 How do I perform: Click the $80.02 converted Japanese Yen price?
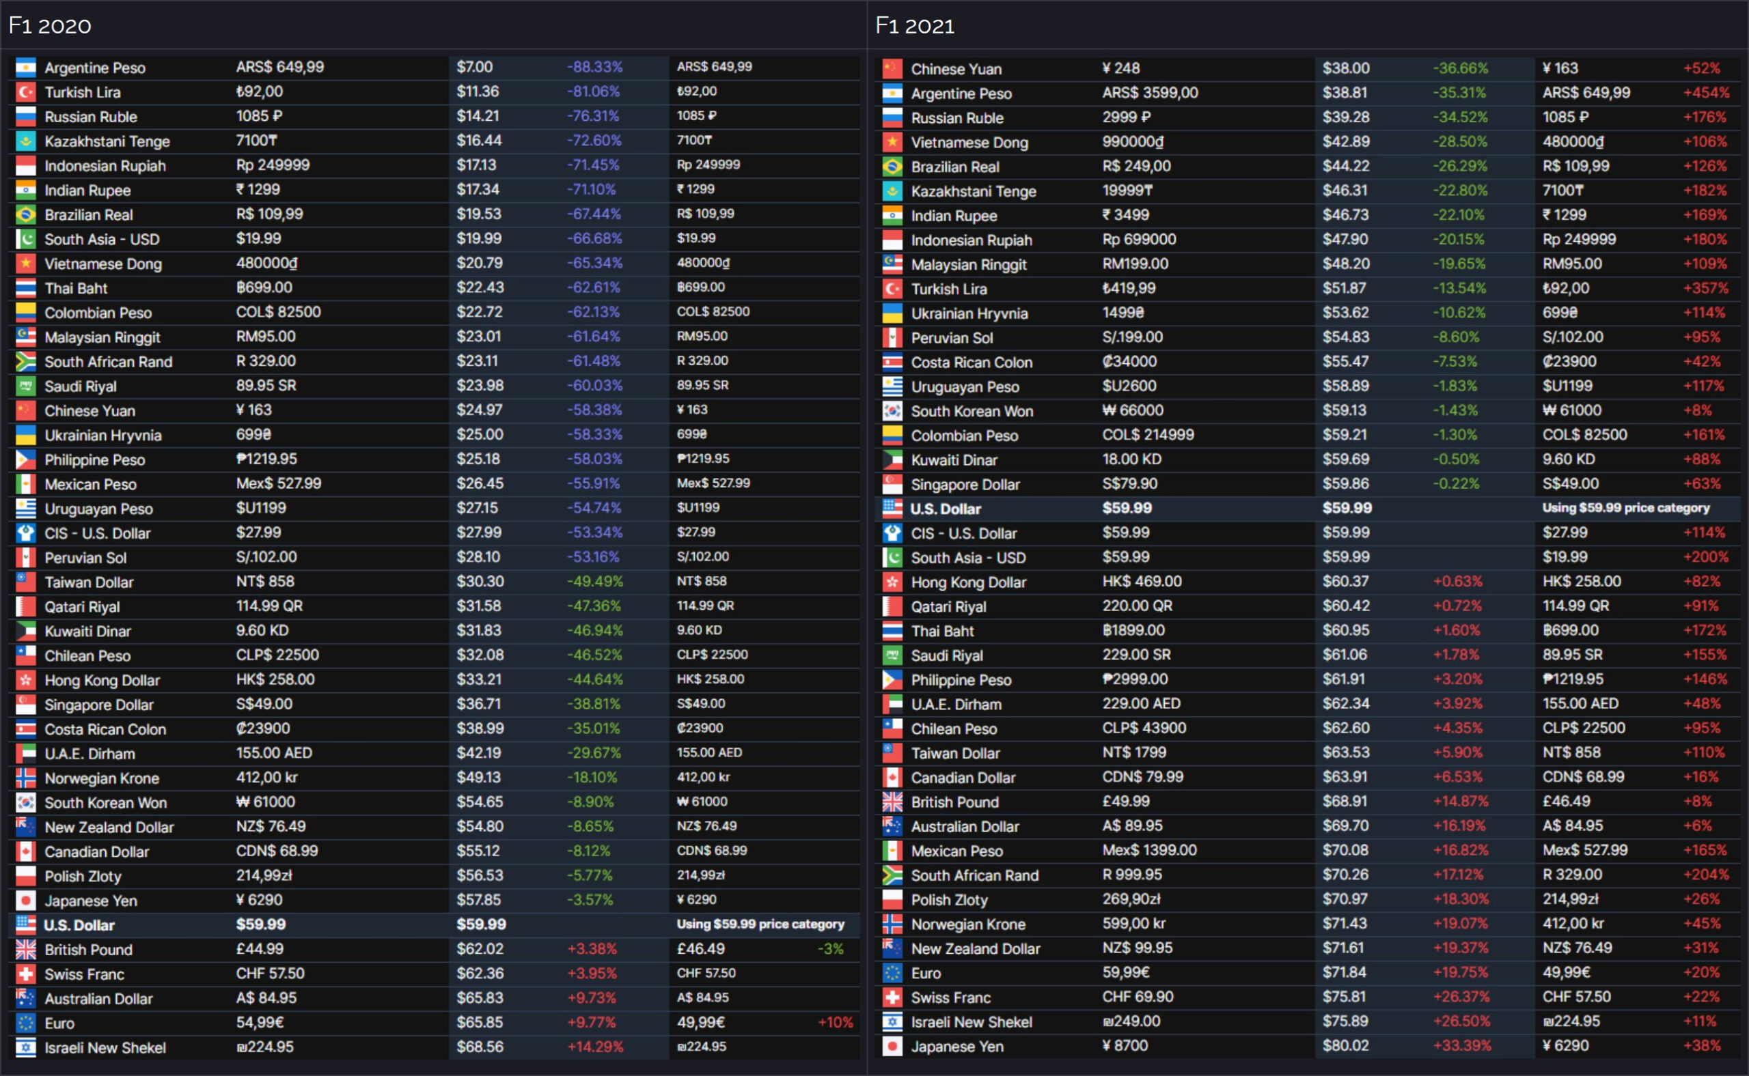click(1345, 1045)
